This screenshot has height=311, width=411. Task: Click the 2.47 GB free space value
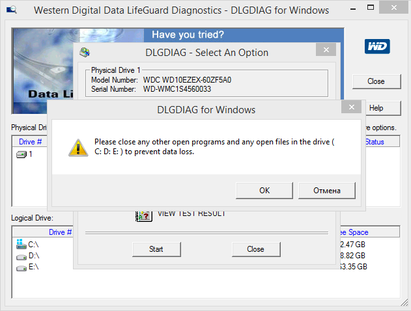pos(353,245)
